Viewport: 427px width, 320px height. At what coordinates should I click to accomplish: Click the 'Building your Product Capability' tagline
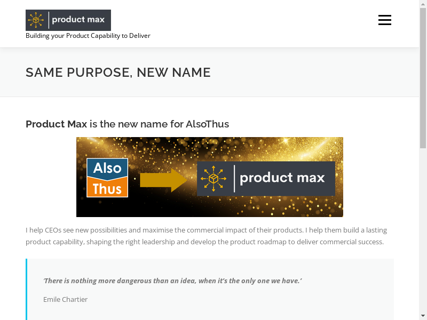pos(88,36)
